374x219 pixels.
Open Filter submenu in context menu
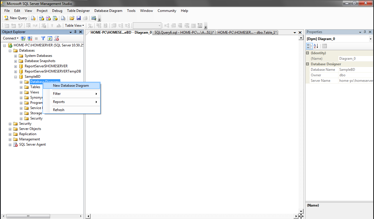[72, 94]
